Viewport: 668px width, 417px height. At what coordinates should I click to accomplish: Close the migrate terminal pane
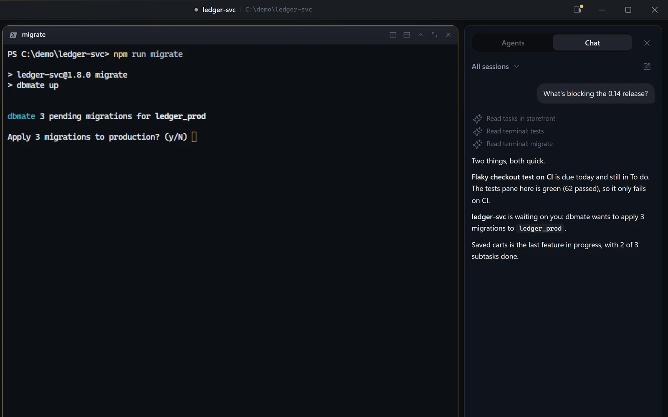pos(448,35)
